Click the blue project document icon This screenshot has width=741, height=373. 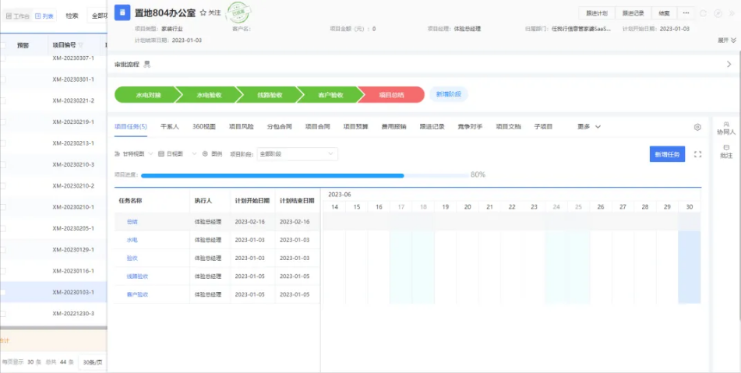point(122,13)
